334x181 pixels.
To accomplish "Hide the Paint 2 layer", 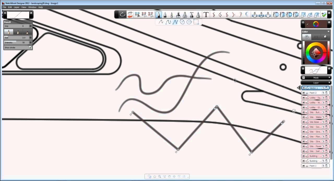I will pos(303,93).
